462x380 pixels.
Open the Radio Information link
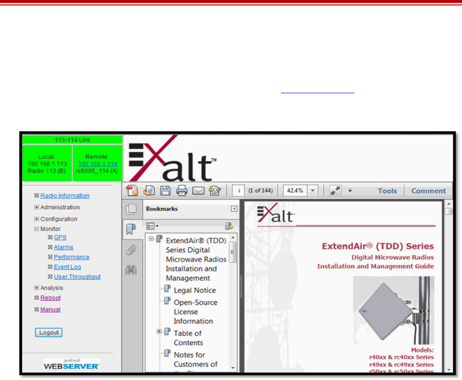coord(65,195)
